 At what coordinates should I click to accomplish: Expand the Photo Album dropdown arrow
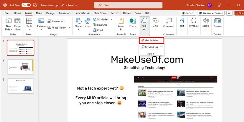pyautogui.click(x=69, y=28)
